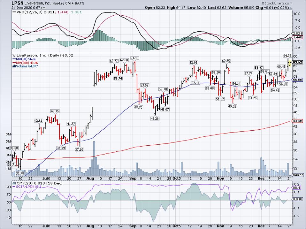Click the 88.1 SCTR value tag on right axis

tap(296, 188)
